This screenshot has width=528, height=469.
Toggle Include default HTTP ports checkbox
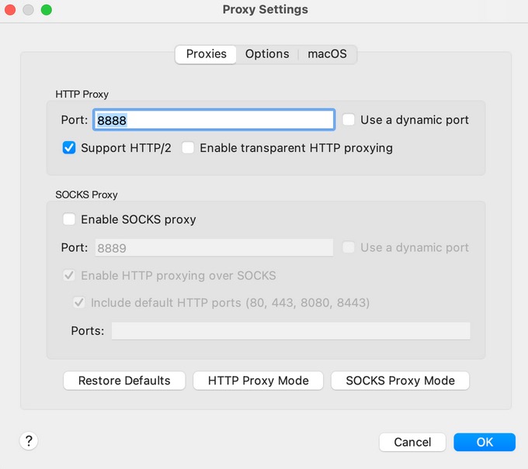coord(78,303)
